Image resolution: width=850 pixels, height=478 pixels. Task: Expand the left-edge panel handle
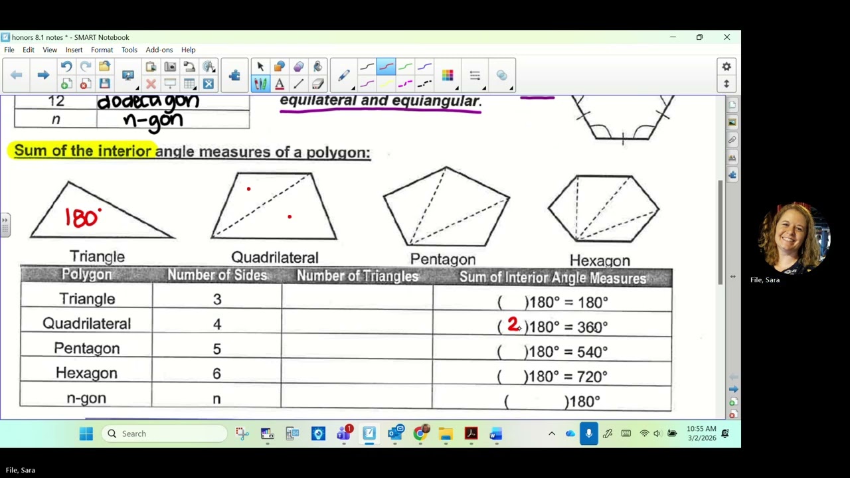(x=5, y=224)
